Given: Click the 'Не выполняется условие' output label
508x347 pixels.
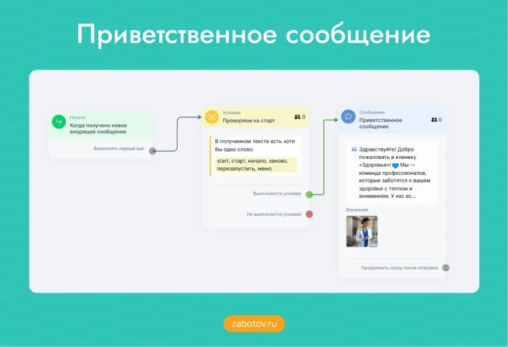Looking at the screenshot, I should point(274,215).
